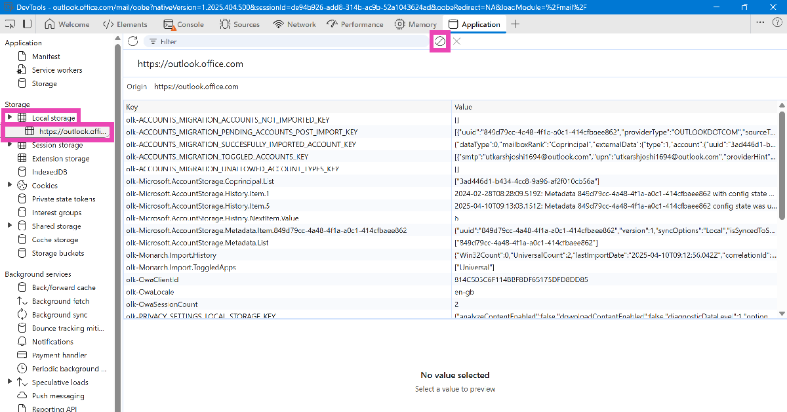Click the inspect element icon
Image resolution: width=787 pixels, height=412 pixels.
(10, 24)
